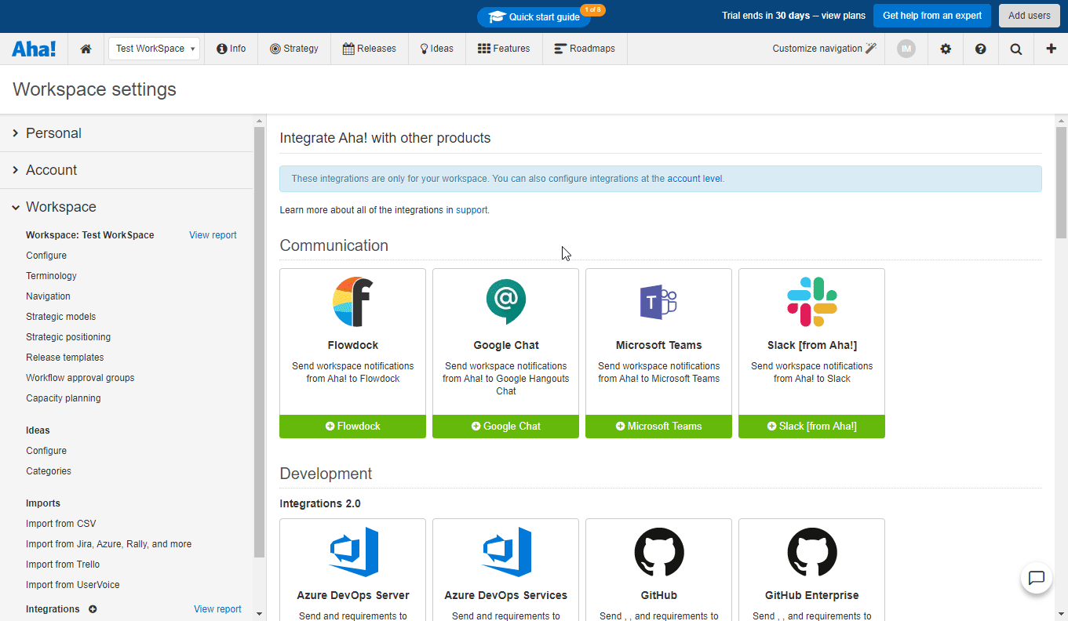Click the search magnifier icon
The image size is (1068, 621).
[1016, 49]
